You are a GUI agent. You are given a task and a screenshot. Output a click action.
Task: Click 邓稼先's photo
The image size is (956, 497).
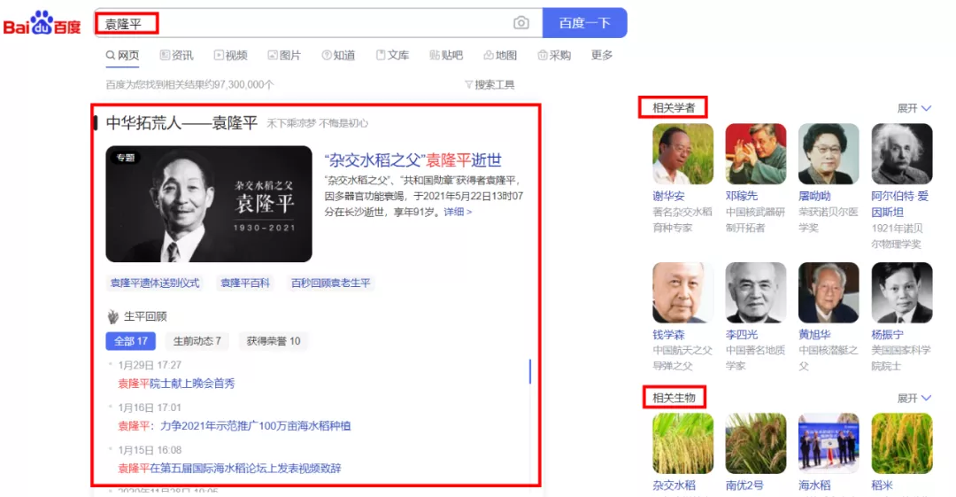[755, 154]
